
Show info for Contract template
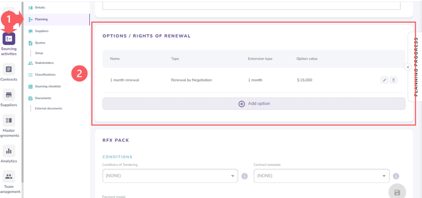[x=396, y=176]
